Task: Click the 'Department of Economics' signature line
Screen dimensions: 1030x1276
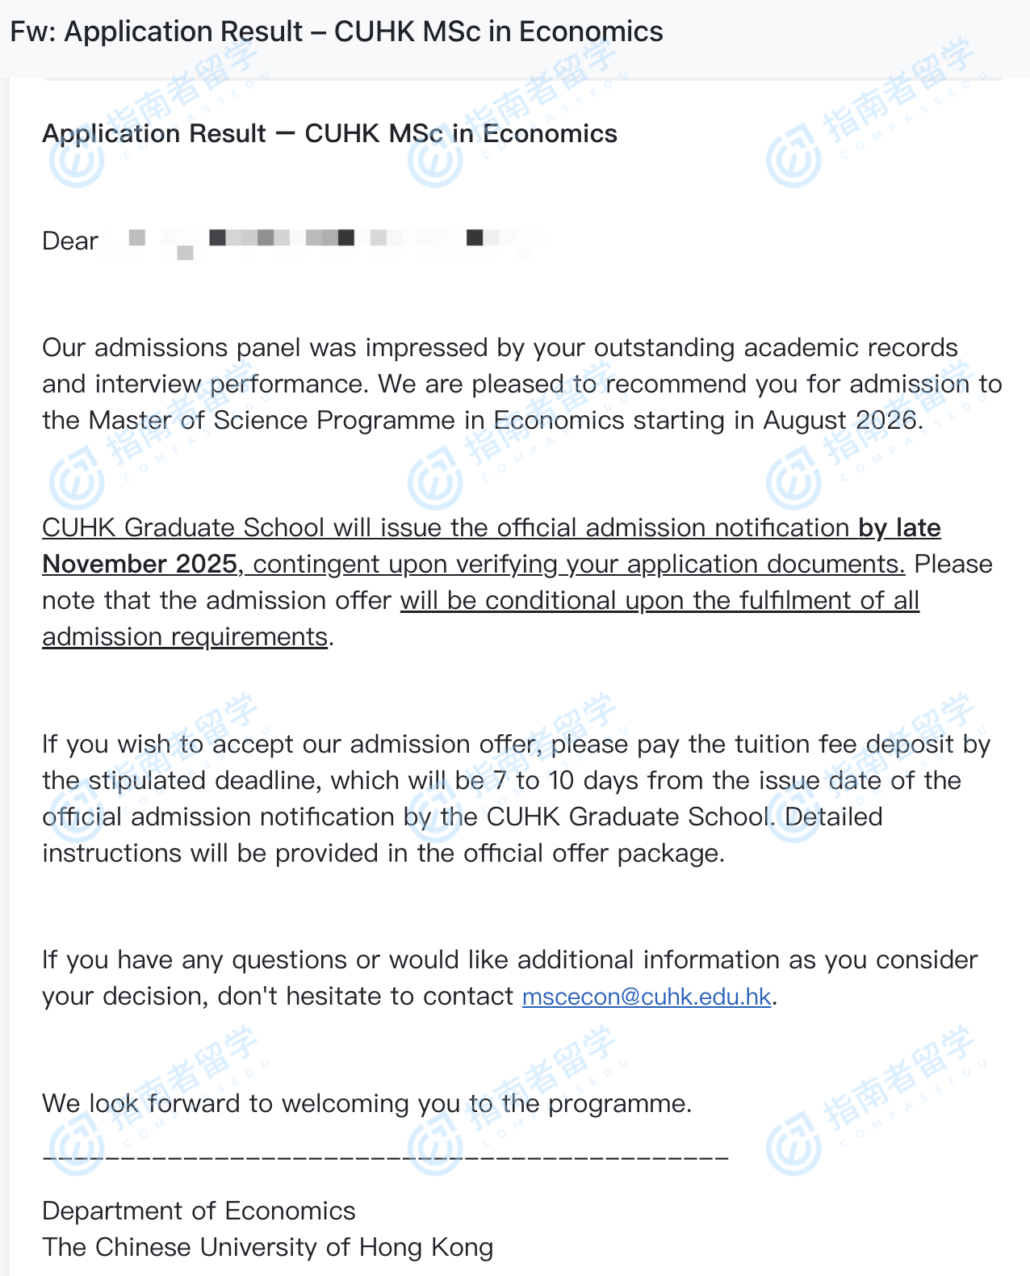Action: 199,1211
